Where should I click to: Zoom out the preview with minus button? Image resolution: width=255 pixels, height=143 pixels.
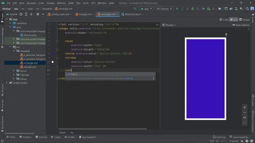point(245,112)
